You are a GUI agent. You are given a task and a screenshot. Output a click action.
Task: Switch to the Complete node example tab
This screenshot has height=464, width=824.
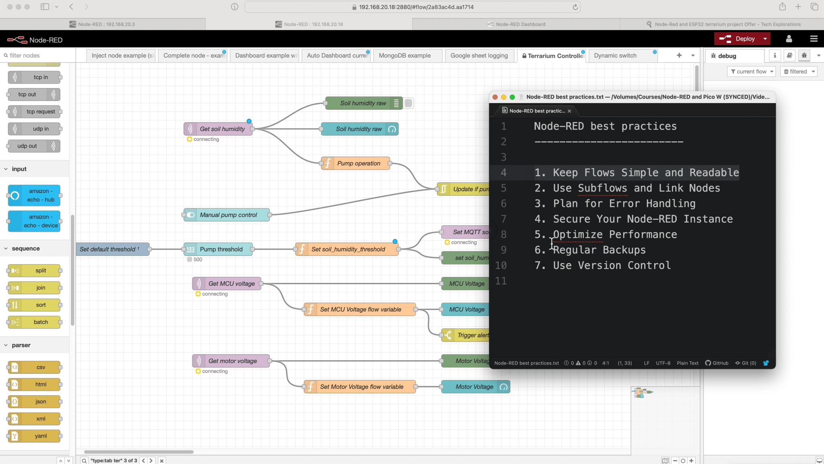(194, 56)
